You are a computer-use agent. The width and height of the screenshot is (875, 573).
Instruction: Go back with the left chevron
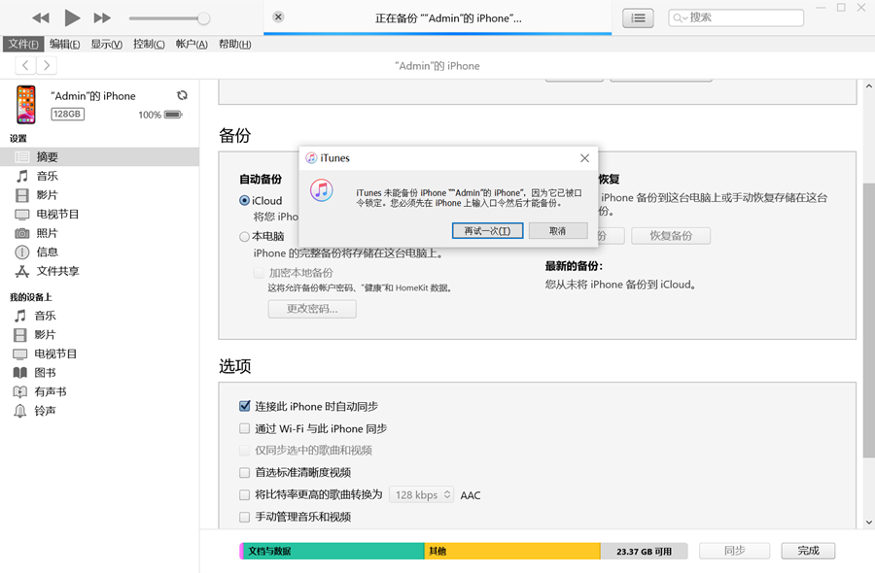pos(25,65)
